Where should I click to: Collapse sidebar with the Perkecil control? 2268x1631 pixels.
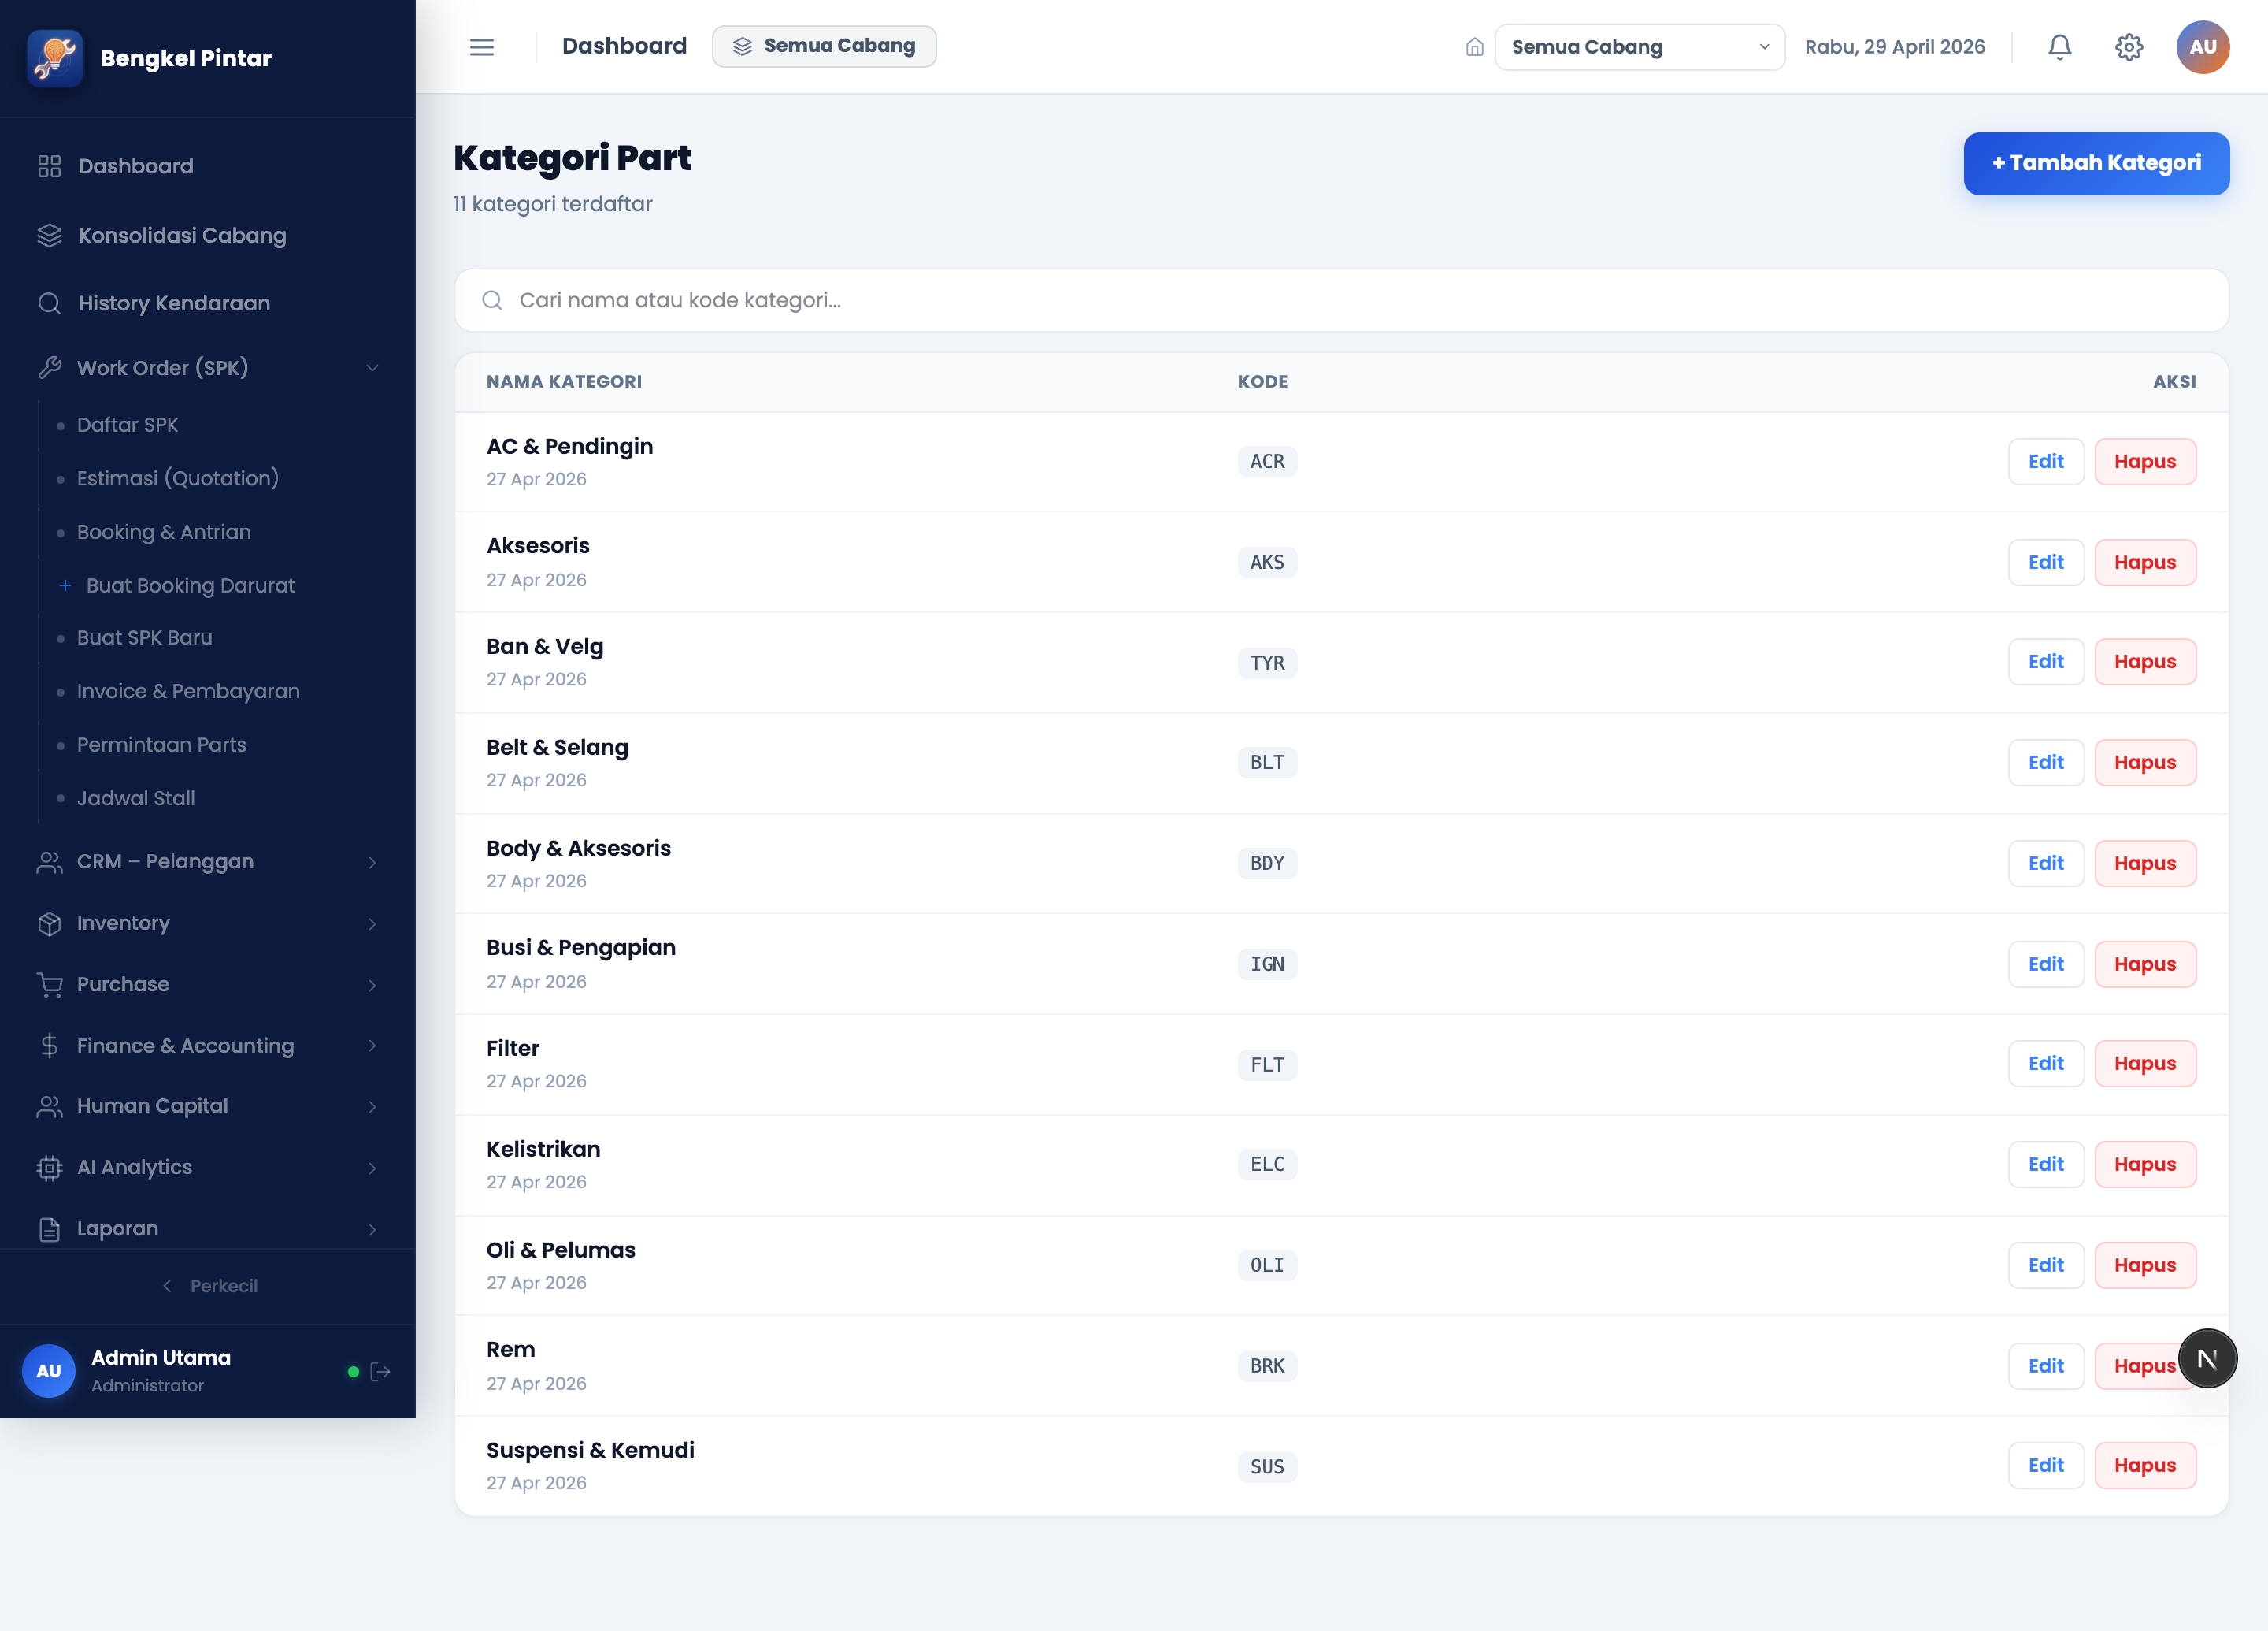coord(210,1286)
